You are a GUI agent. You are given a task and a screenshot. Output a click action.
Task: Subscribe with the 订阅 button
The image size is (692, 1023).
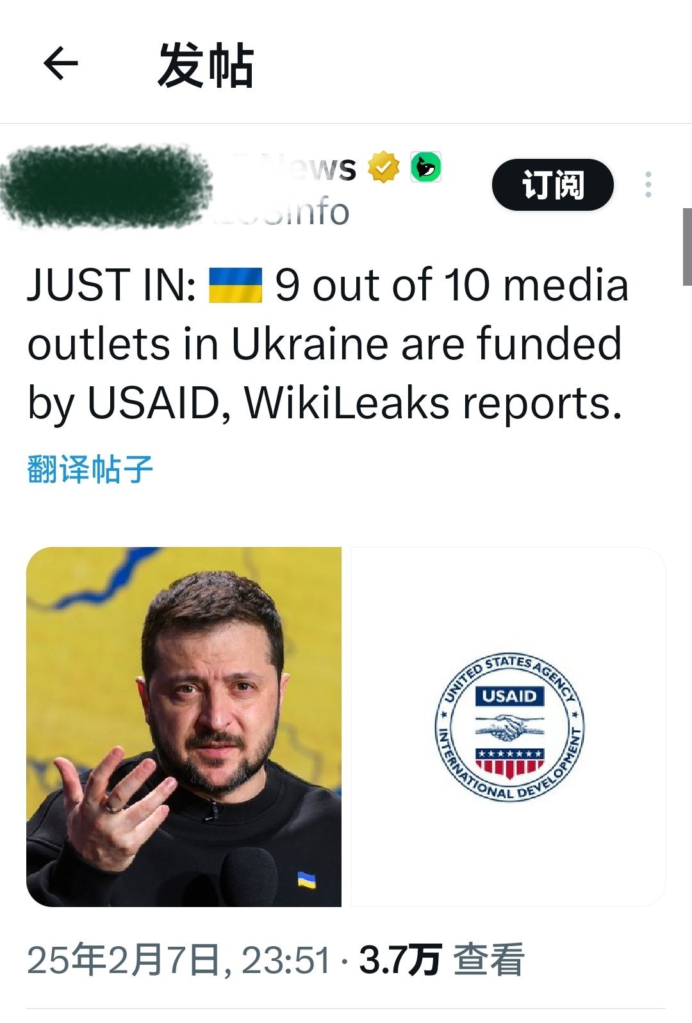553,184
